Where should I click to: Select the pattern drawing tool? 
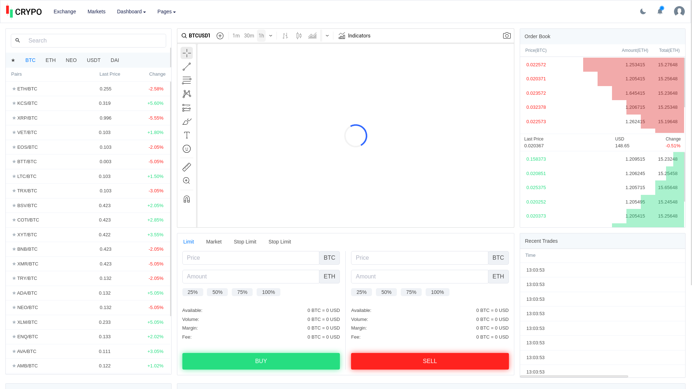click(187, 94)
